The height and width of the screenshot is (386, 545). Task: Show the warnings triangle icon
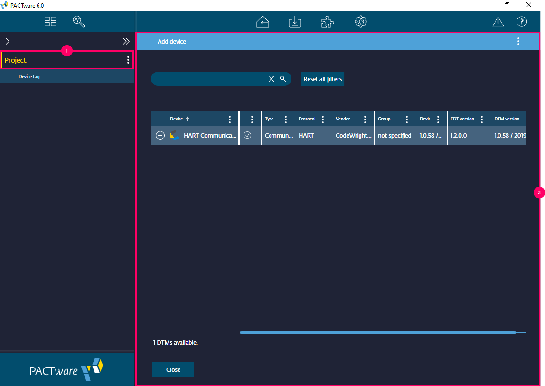click(x=498, y=21)
